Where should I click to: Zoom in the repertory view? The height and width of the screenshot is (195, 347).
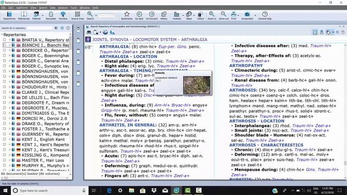point(212,16)
